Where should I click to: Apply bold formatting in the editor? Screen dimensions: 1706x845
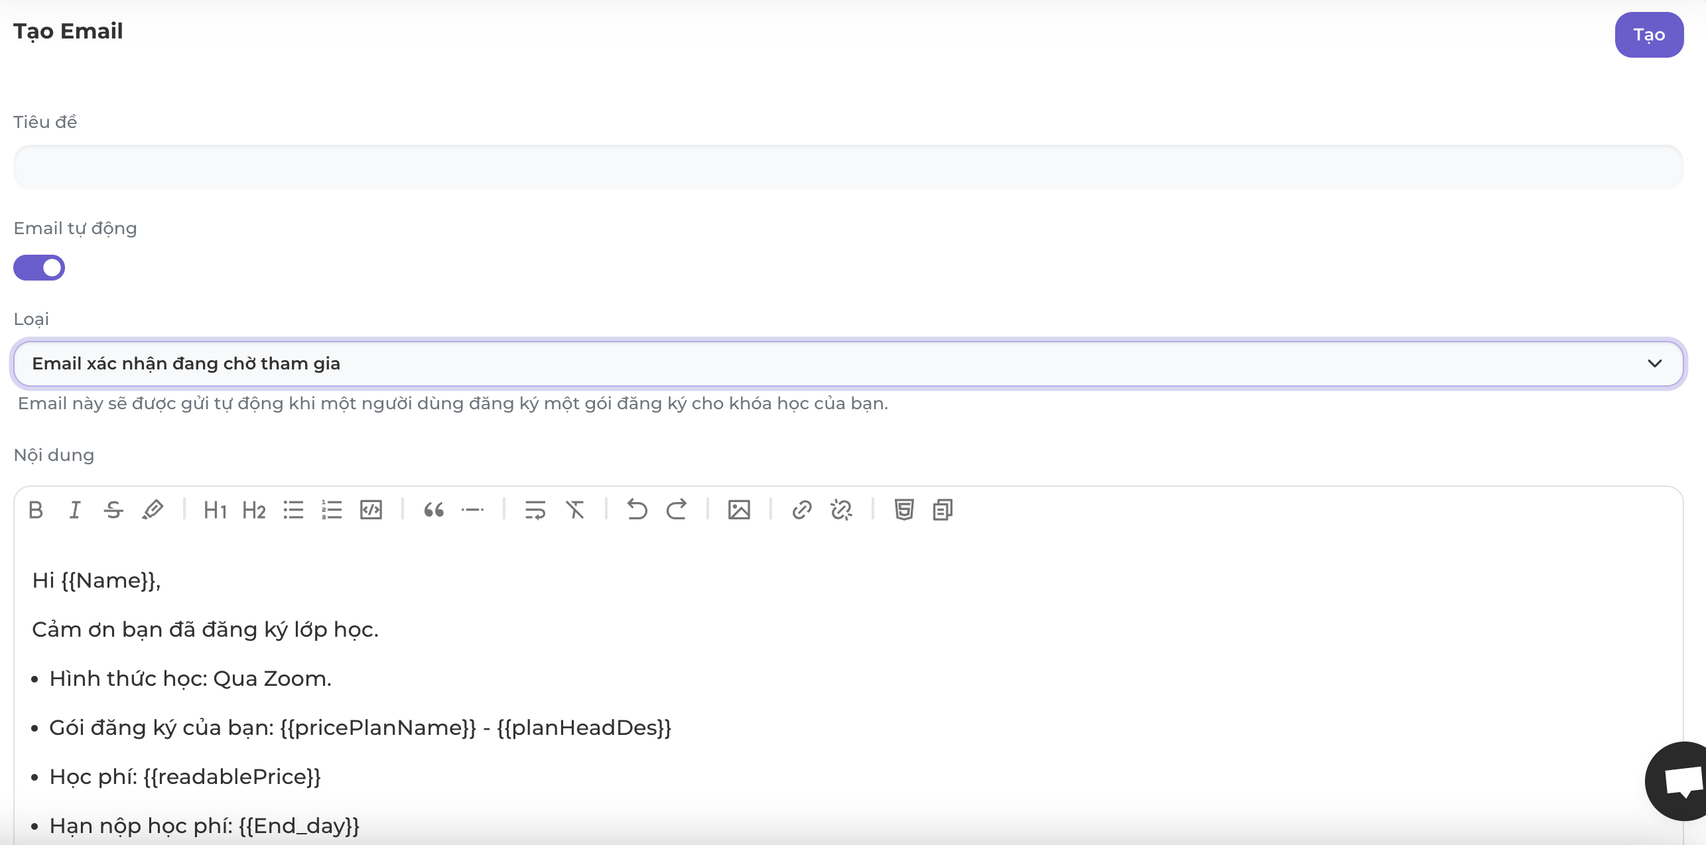tap(36, 510)
